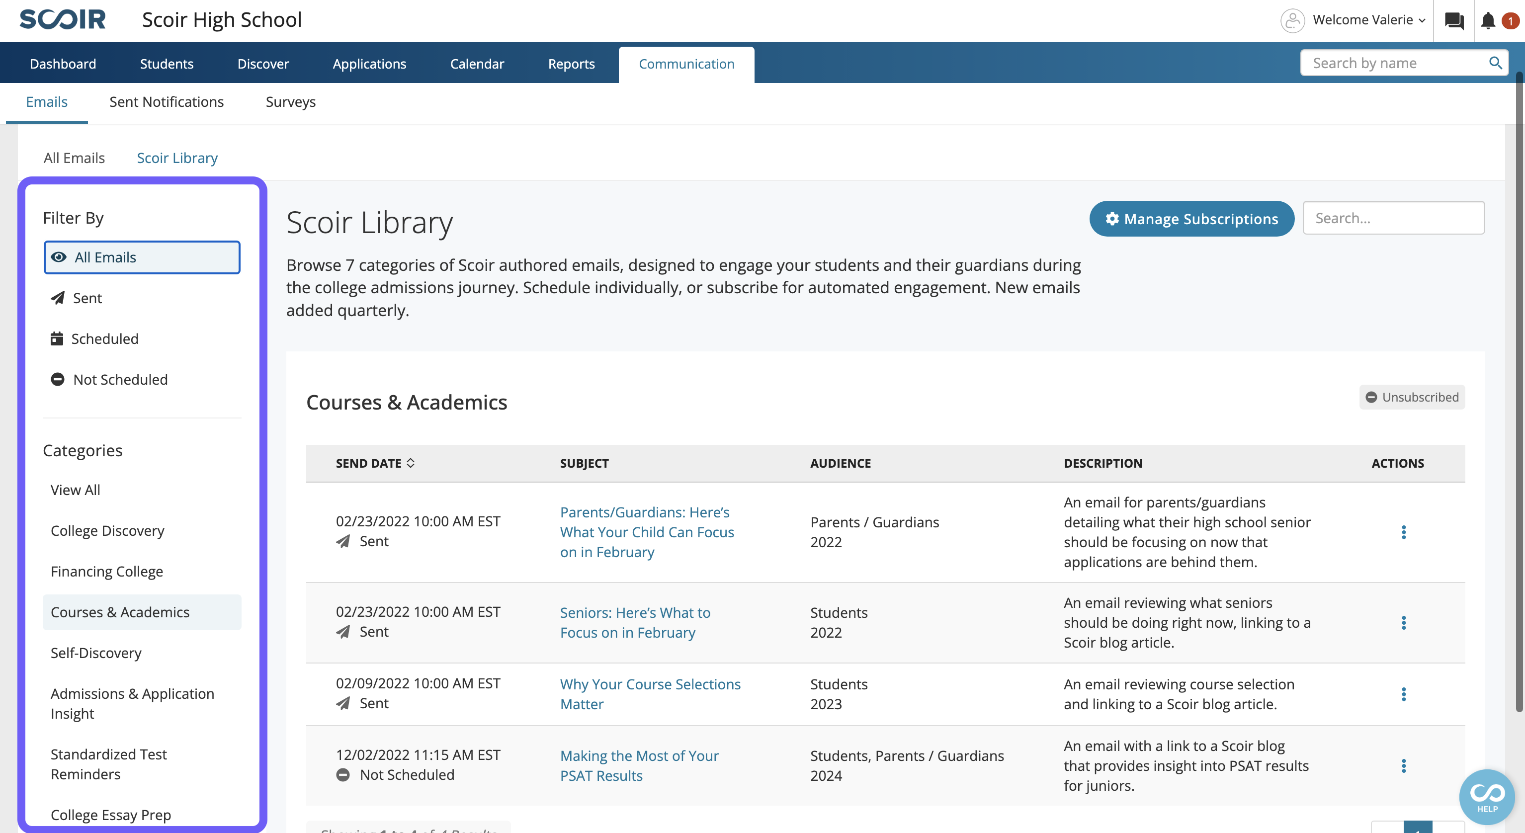Click the 'Scoir High School' title
The width and height of the screenshot is (1525, 833).
(x=222, y=20)
